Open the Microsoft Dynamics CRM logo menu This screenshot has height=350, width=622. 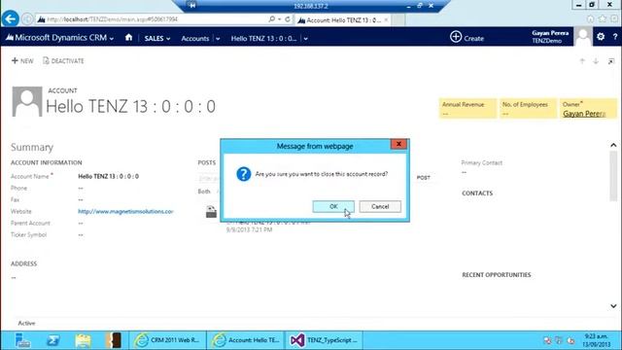pyautogui.click(x=59, y=38)
